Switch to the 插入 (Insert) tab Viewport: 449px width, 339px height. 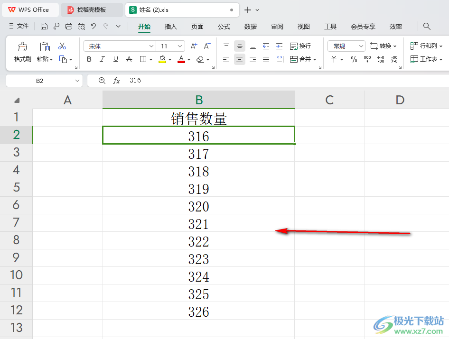click(171, 27)
